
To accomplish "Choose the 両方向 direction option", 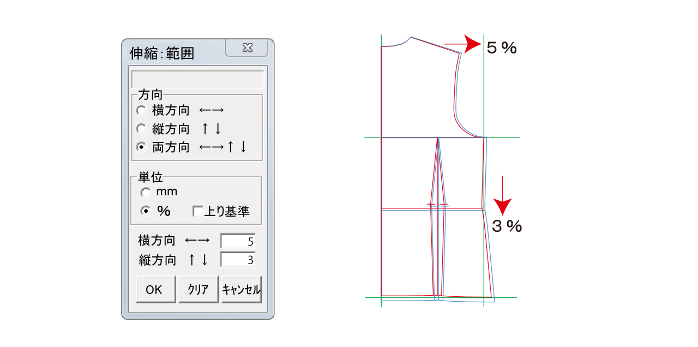I will tap(142, 146).
